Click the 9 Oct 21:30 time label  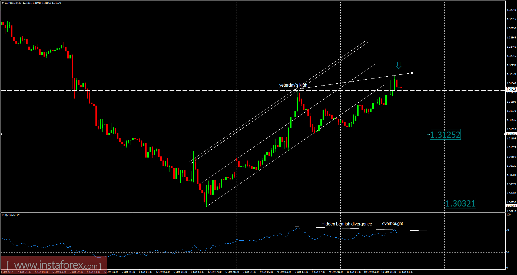click(x=336, y=272)
